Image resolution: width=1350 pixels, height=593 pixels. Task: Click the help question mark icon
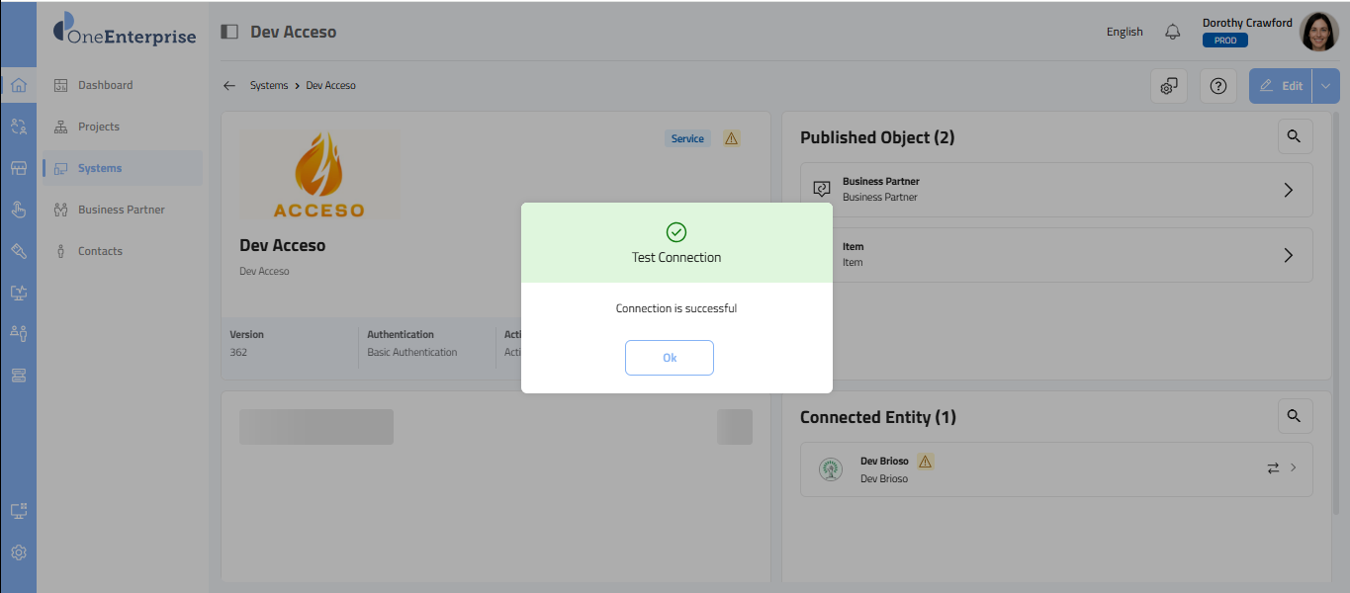pyautogui.click(x=1217, y=86)
